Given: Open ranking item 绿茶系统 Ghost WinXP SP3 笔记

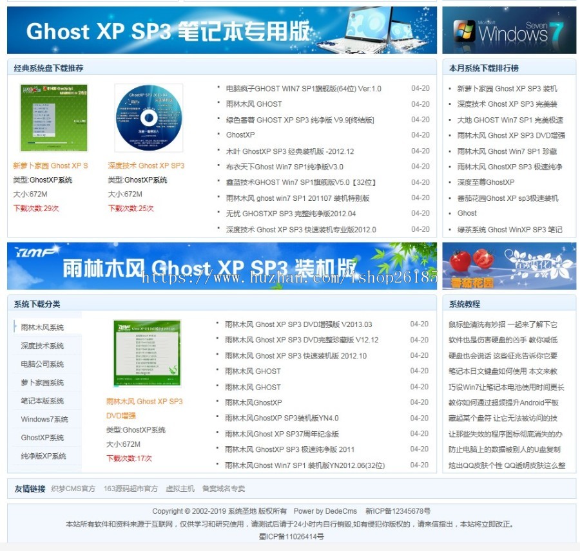Looking at the screenshot, I should coord(510,230).
